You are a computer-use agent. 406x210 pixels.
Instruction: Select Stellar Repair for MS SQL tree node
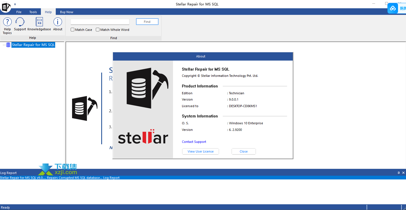(33, 45)
